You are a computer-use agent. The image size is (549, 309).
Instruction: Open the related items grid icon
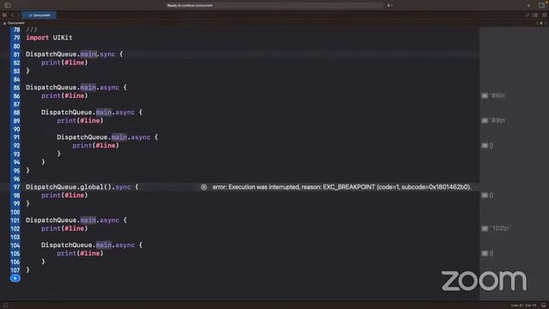point(4,15)
